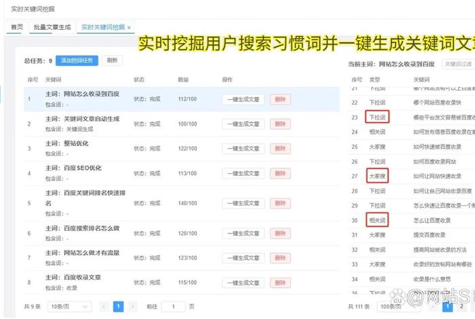
Task: Delete the 网站怎么做才有流量 task
Action: point(280,258)
